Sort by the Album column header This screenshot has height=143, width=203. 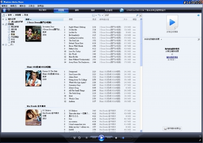coord(44,19)
